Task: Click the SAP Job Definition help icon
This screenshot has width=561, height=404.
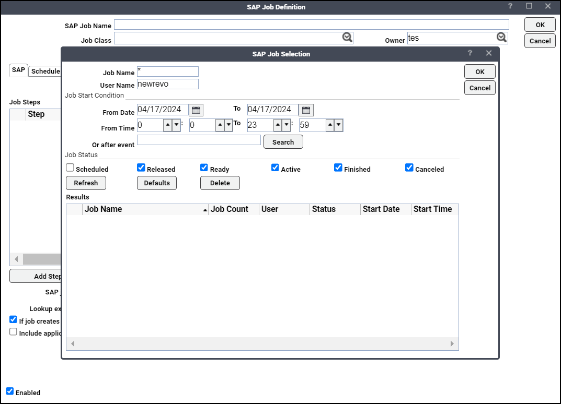Action: (x=510, y=6)
